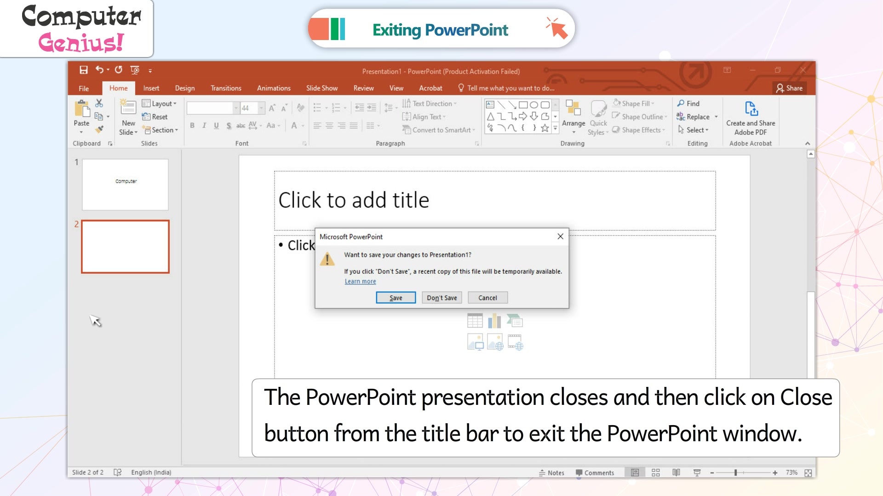
Task: Click the spell check icon in status bar
Action: coord(117,473)
